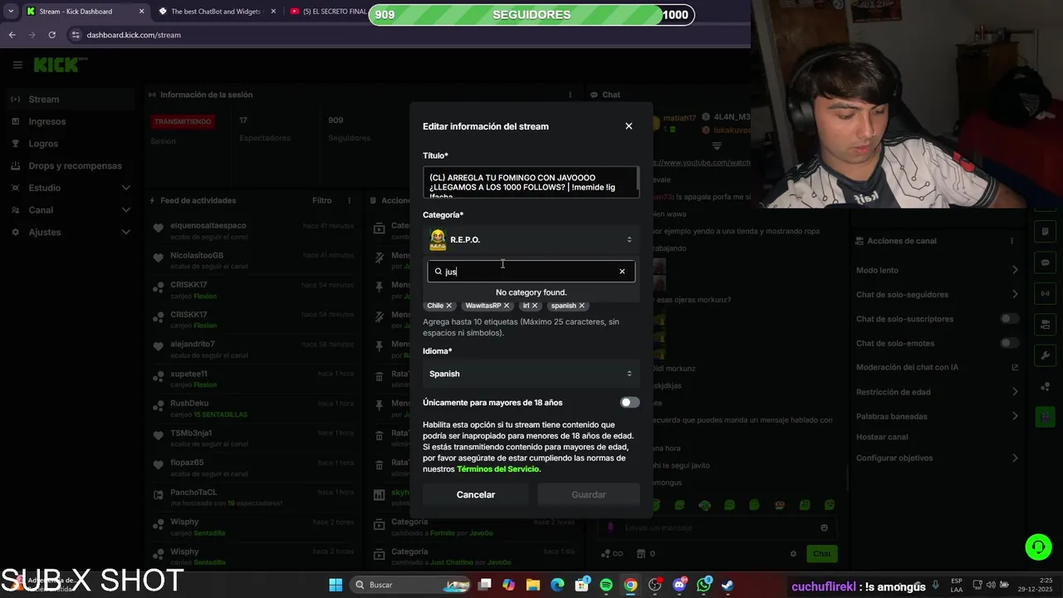Viewport: 1063px width, 598px height.
Task: Click the camera icon in right toolbar
Action: click(x=1045, y=324)
